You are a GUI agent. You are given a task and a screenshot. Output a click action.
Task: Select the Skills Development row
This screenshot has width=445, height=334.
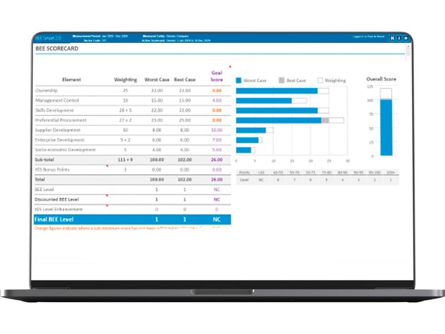(x=133, y=110)
